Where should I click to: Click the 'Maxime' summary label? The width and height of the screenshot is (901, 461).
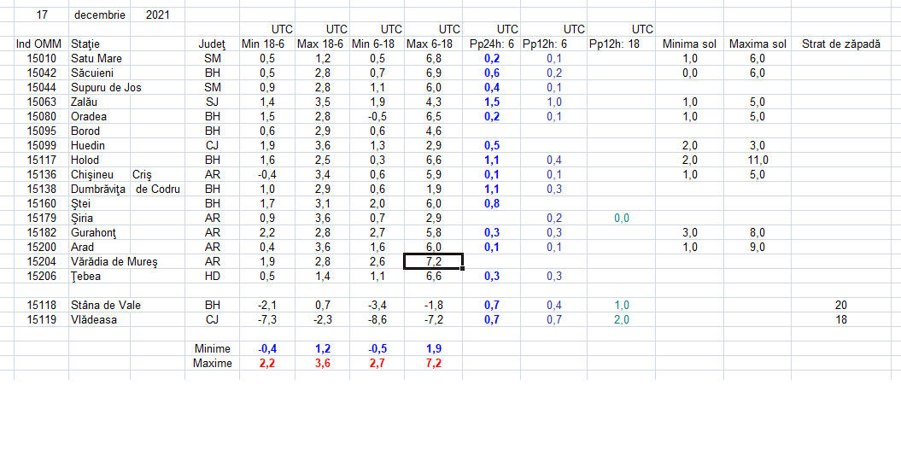(x=212, y=364)
